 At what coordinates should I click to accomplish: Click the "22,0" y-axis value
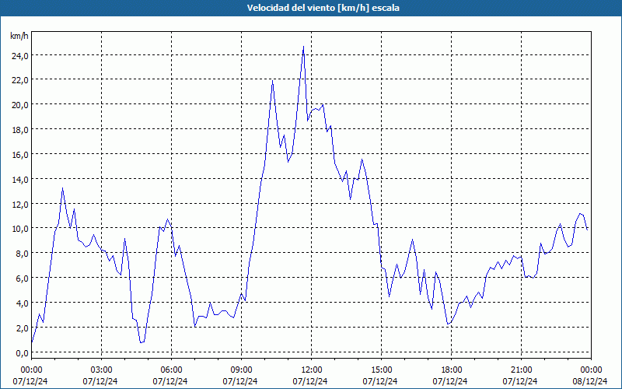point(20,81)
